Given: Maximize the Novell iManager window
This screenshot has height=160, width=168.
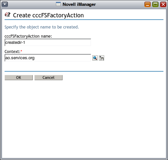Looking at the screenshot, I should tap(155, 5).
